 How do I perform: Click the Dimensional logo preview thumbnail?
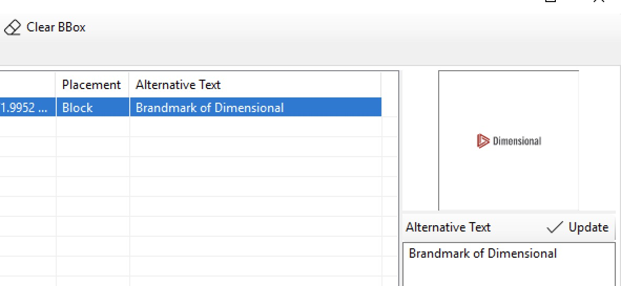tap(509, 140)
